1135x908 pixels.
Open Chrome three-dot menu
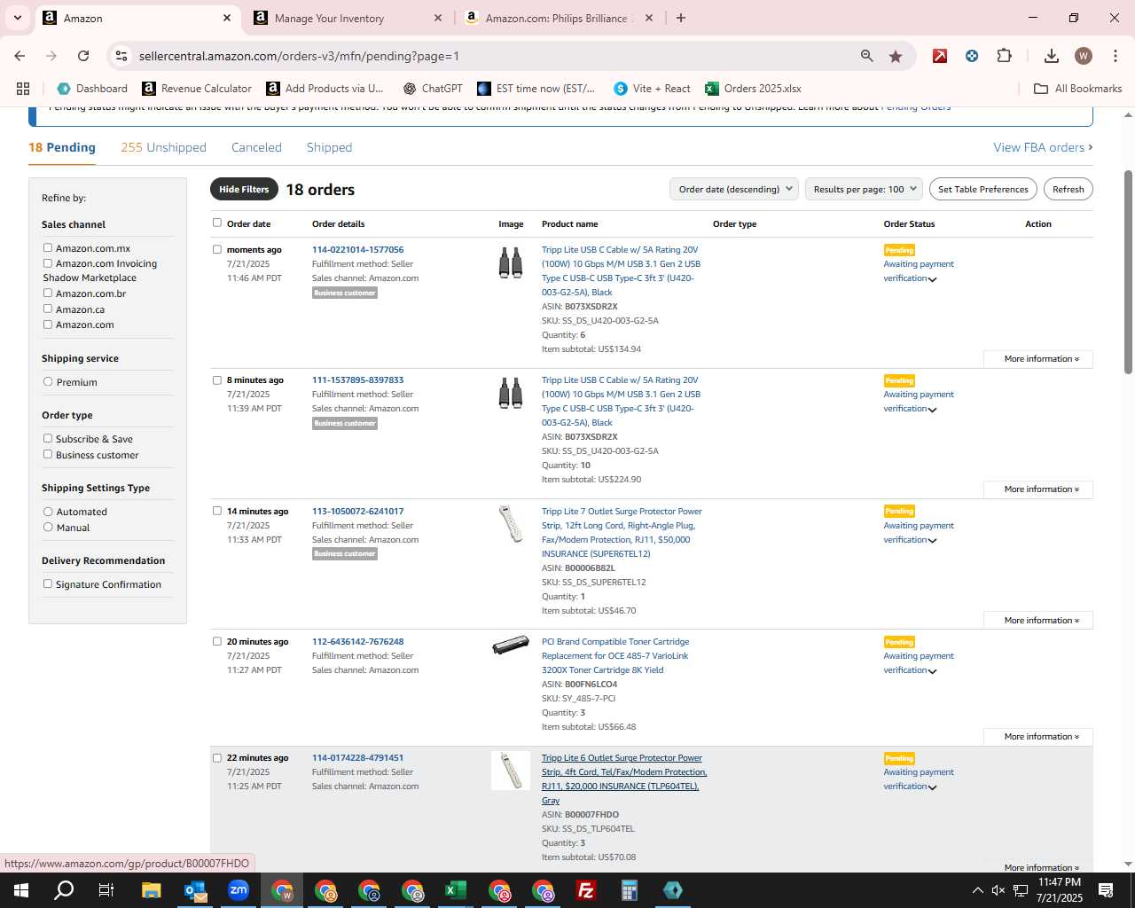1115,56
